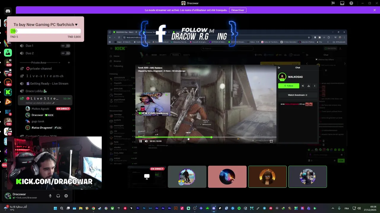The height and width of the screenshot is (213, 380).
Task: Click Watch livestream in the shared stream
Action: [x=297, y=95]
